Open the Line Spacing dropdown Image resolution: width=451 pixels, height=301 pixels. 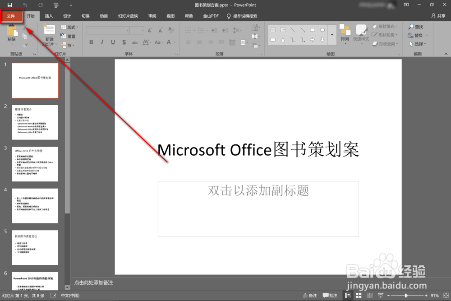tap(237, 30)
